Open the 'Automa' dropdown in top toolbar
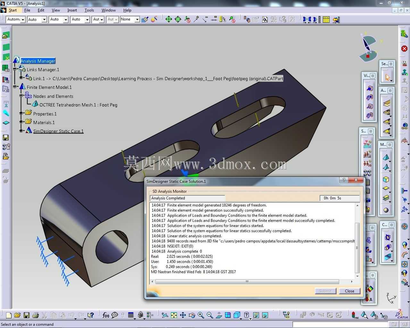 coord(23,20)
